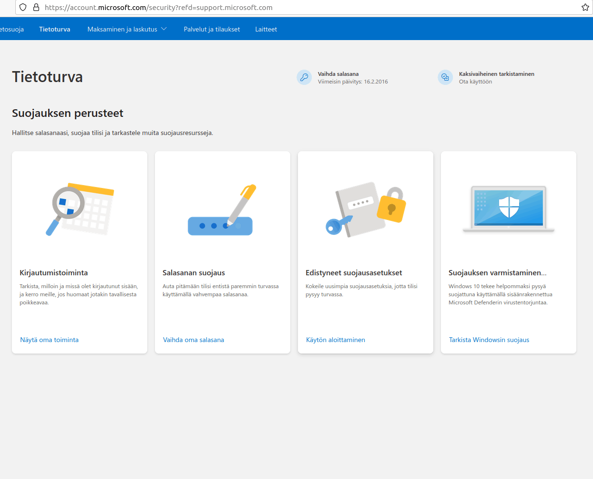
Task: Click the Näytä oma toiminta link
Action: [x=50, y=340]
